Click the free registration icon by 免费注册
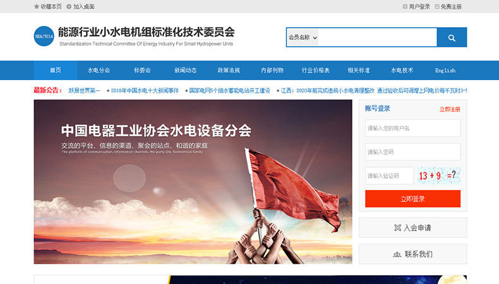The image size is (499, 284). [x=437, y=6]
